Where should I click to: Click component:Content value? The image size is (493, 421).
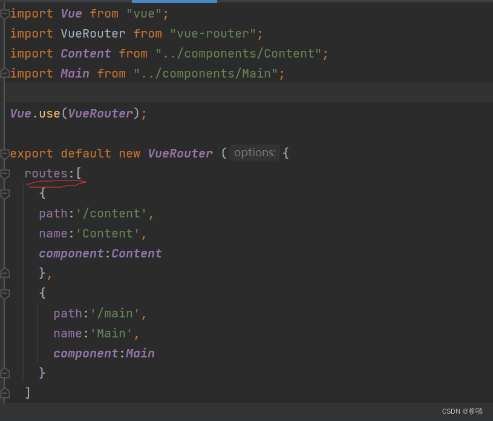coord(137,253)
